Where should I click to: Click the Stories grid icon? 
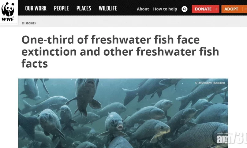tap(23, 23)
